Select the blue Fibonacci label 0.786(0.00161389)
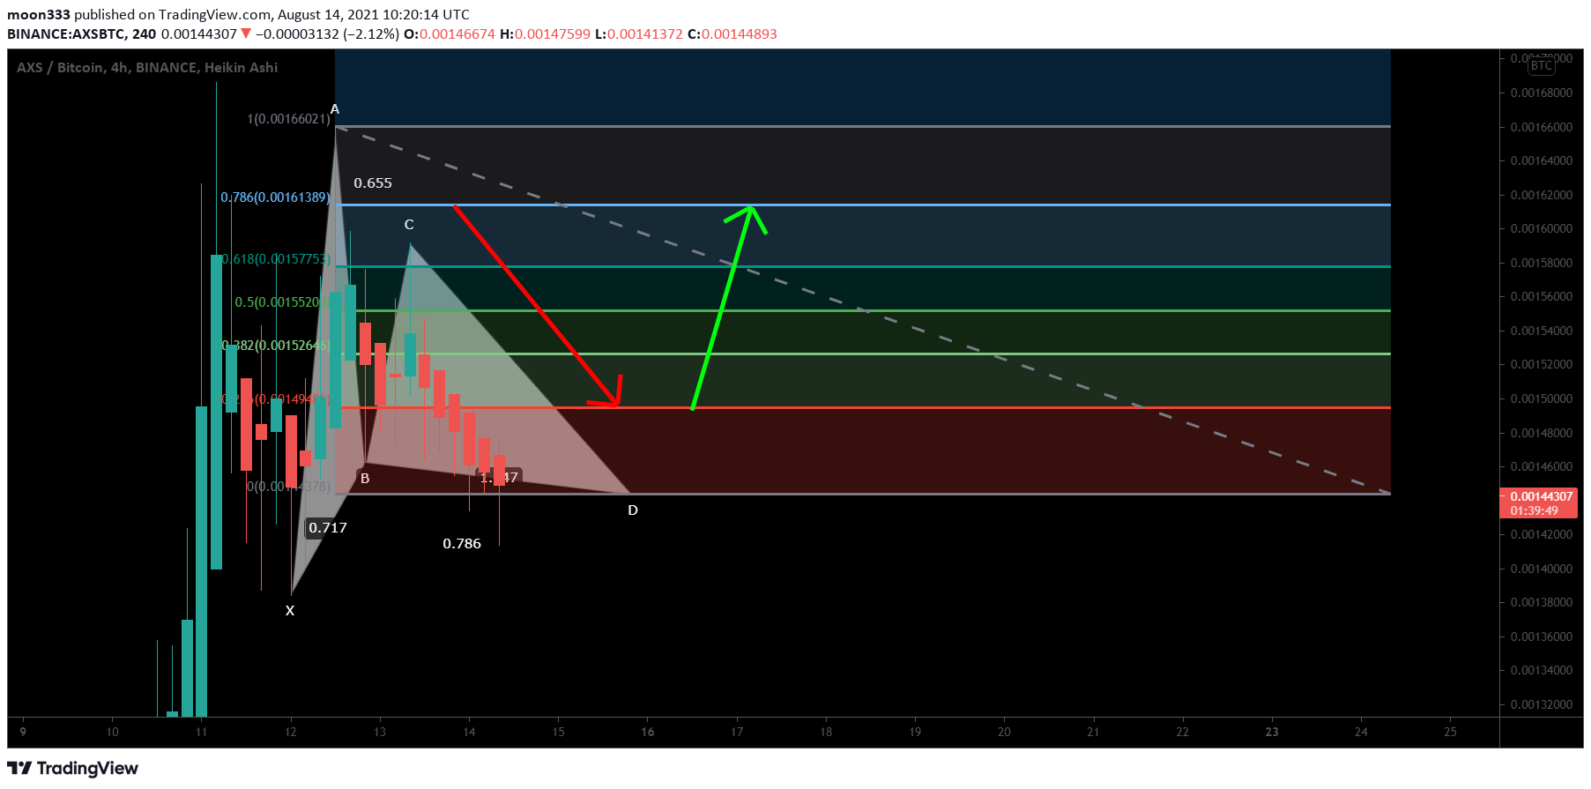1591x789 pixels. [x=275, y=197]
